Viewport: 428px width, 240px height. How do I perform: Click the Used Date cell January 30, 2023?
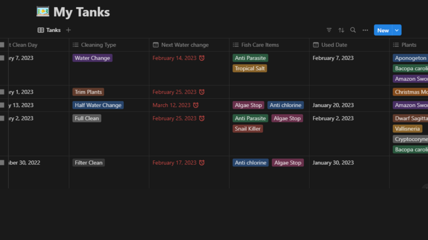click(333, 163)
